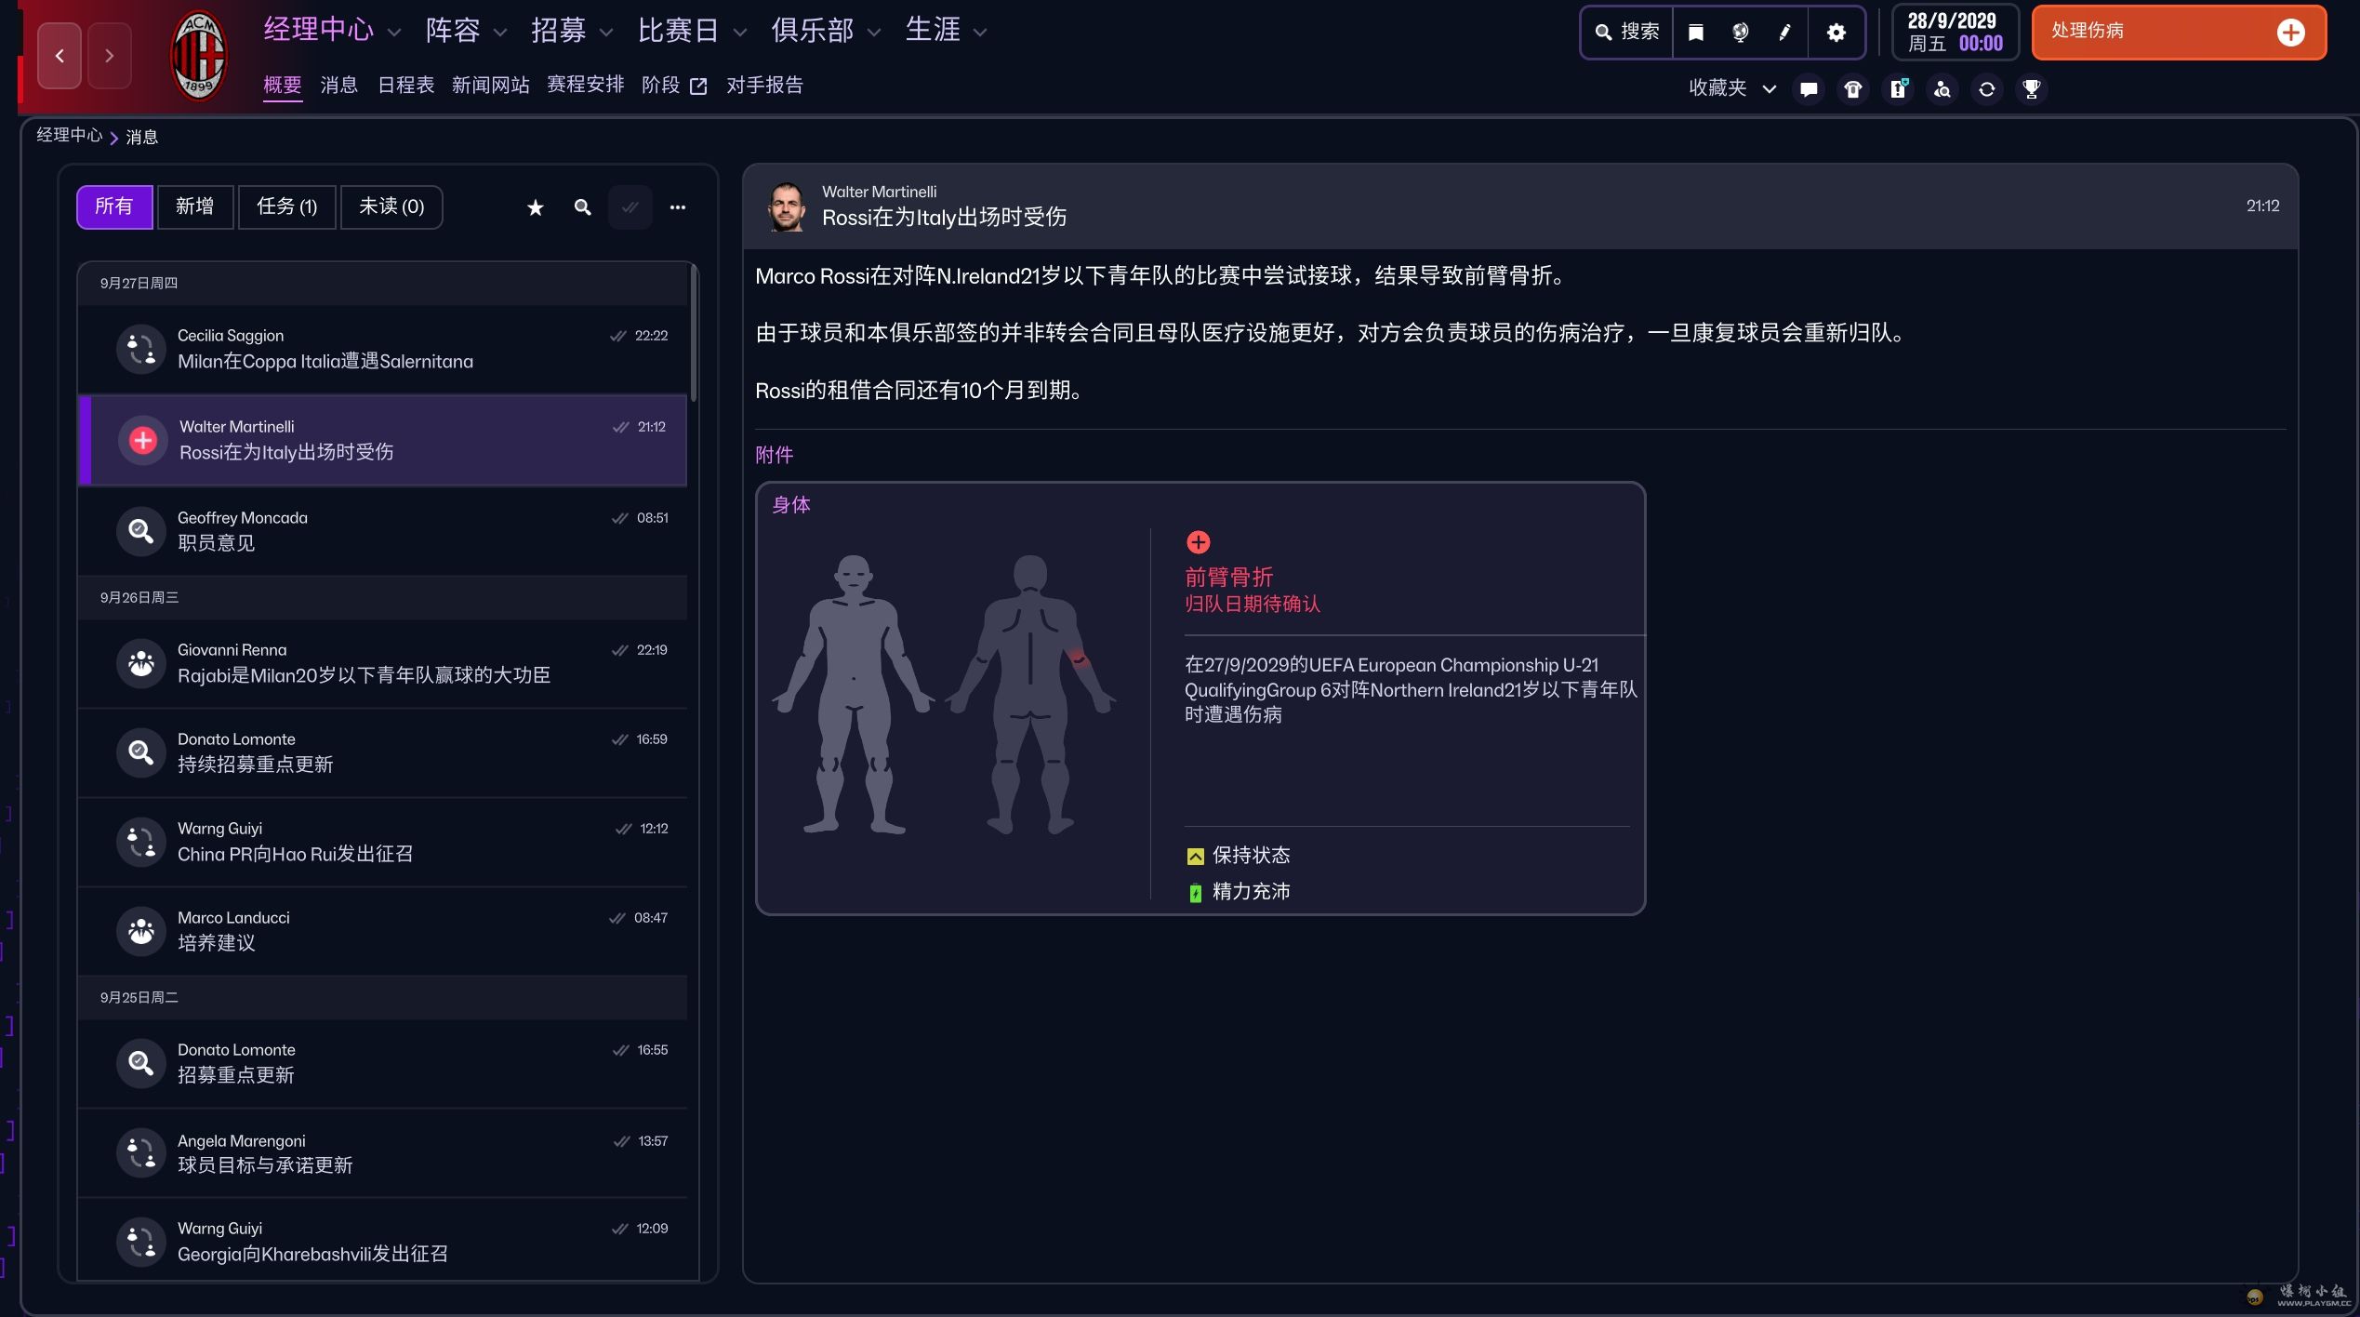Screen dimensions: 2360x1317
Task: Open the pencil edit icon
Action: tap(1784, 33)
